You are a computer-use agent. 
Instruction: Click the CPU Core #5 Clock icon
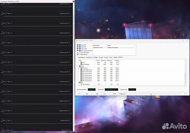coord(81,79)
